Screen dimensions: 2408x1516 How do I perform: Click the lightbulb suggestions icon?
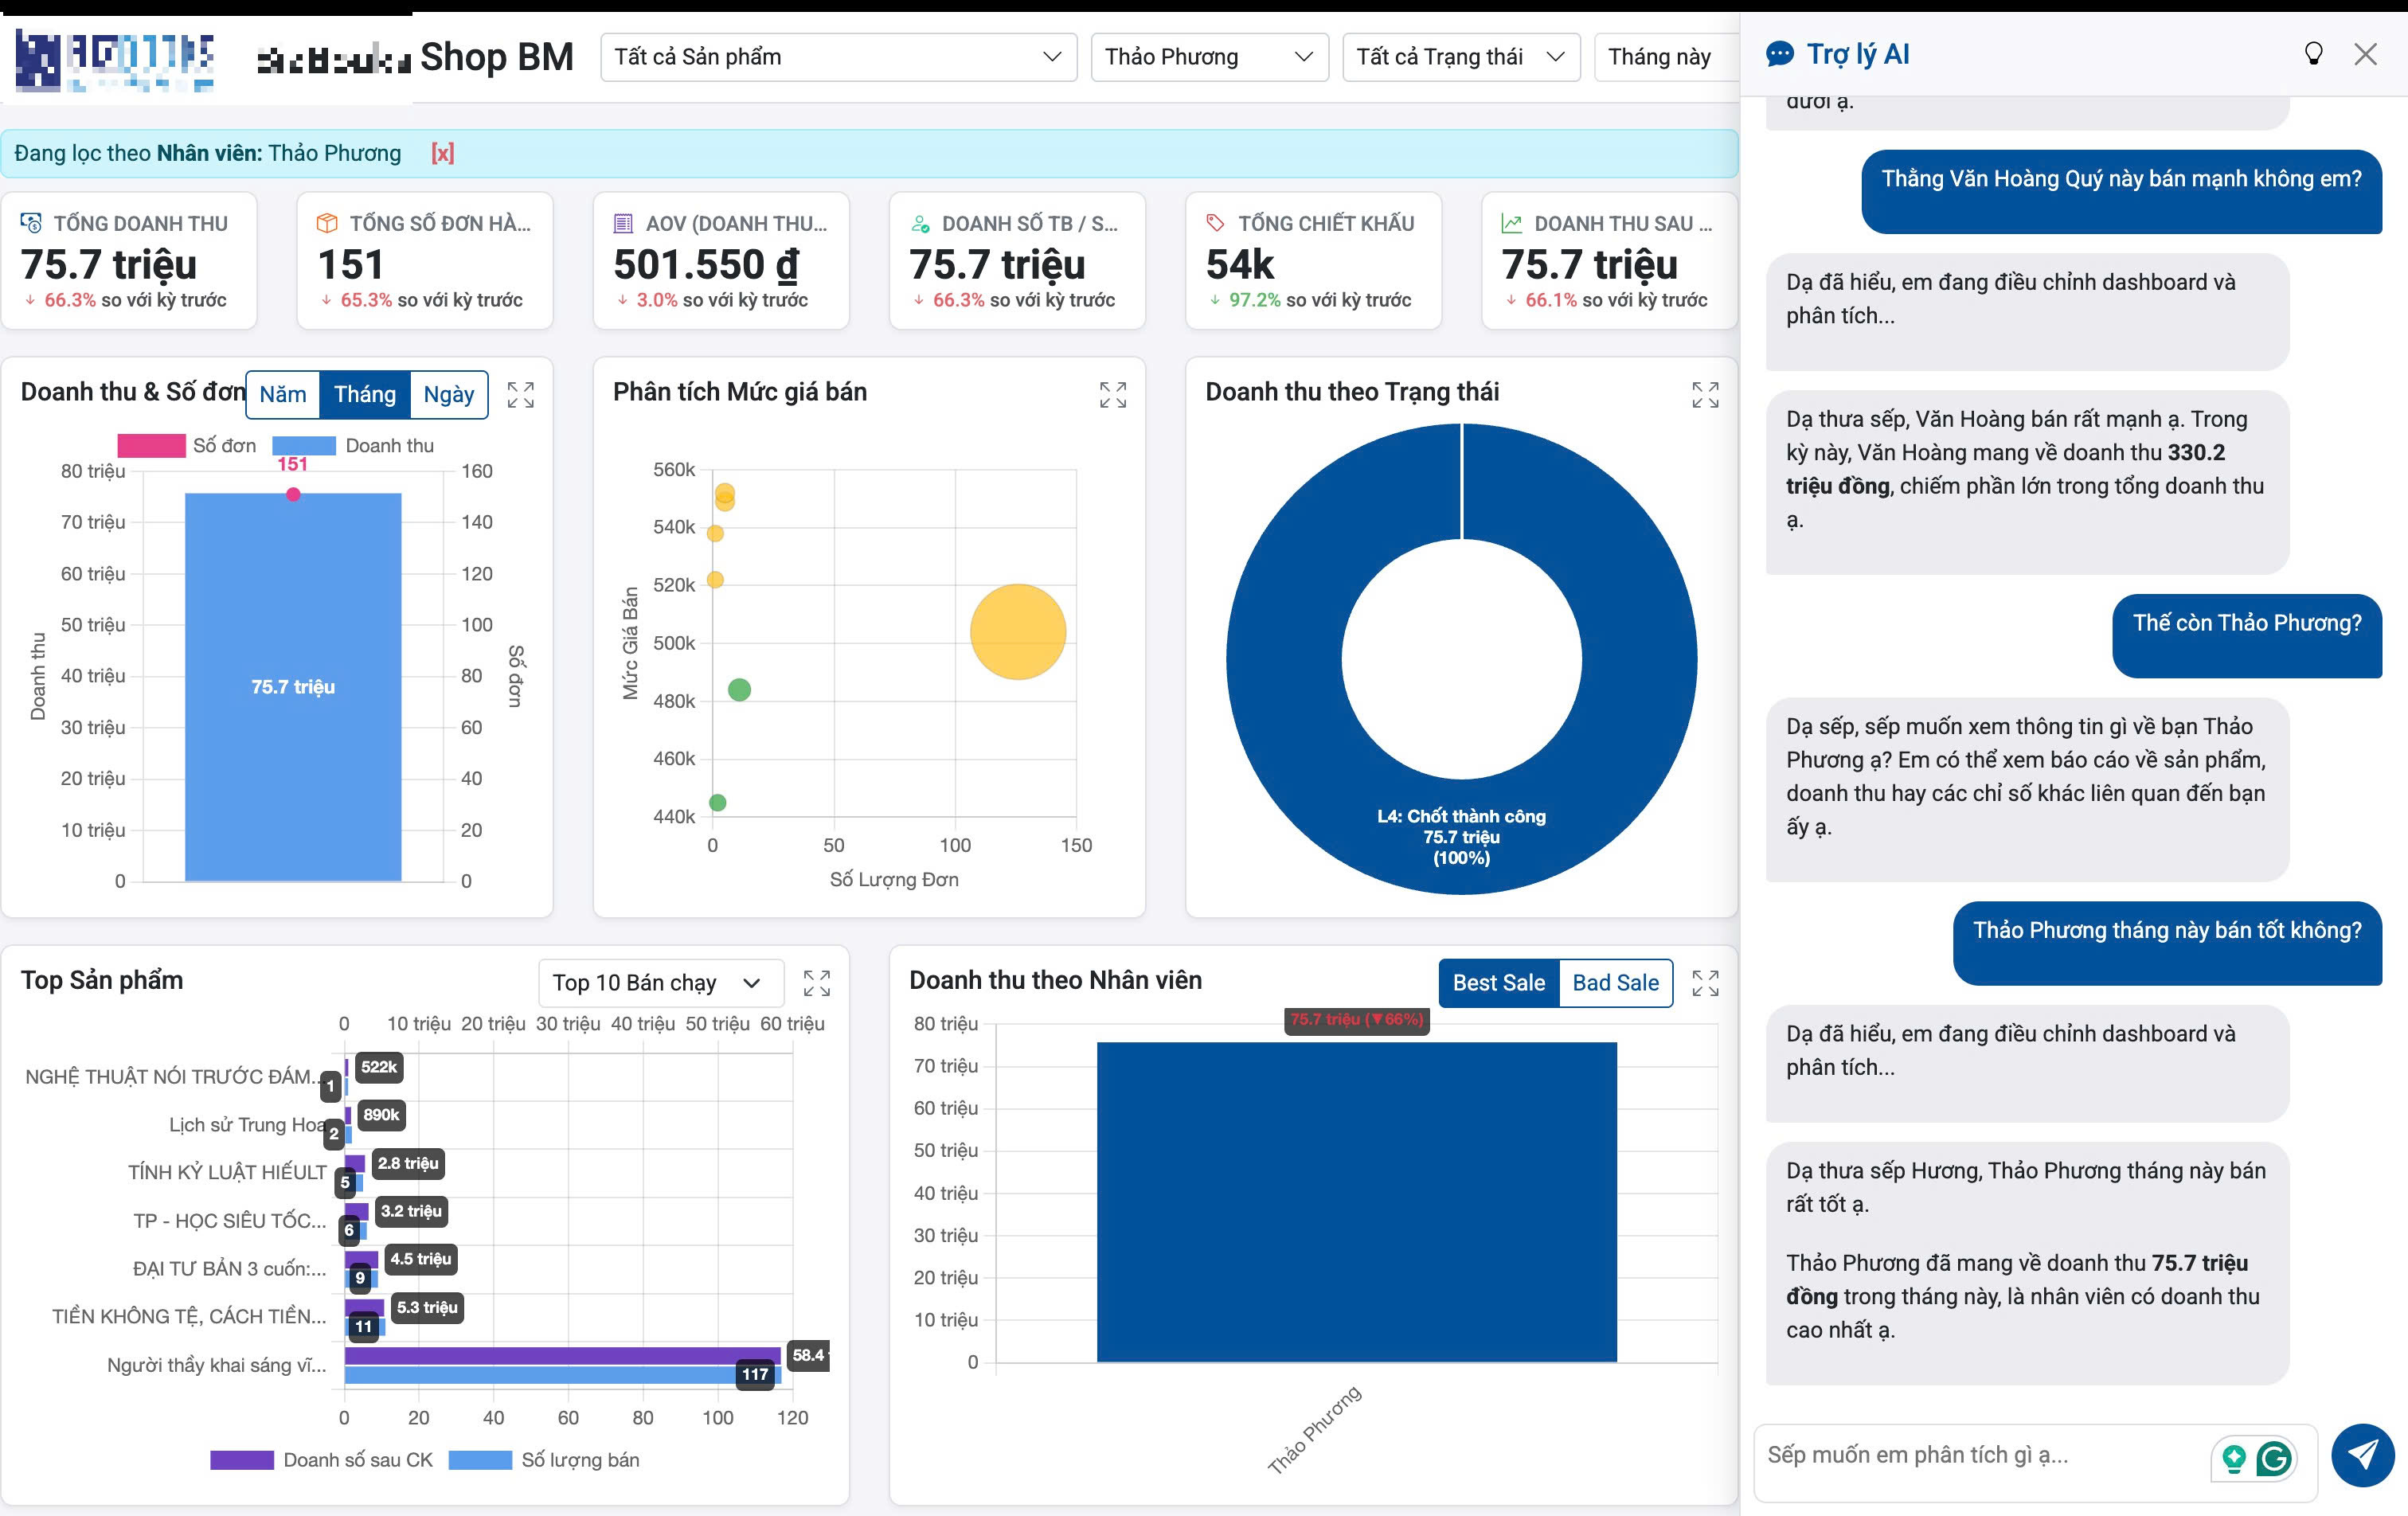point(2313,54)
